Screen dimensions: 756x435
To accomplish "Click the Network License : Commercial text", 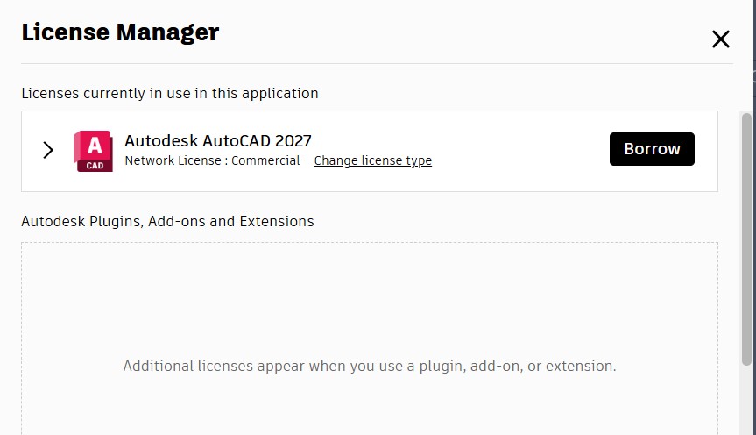I will point(212,160).
